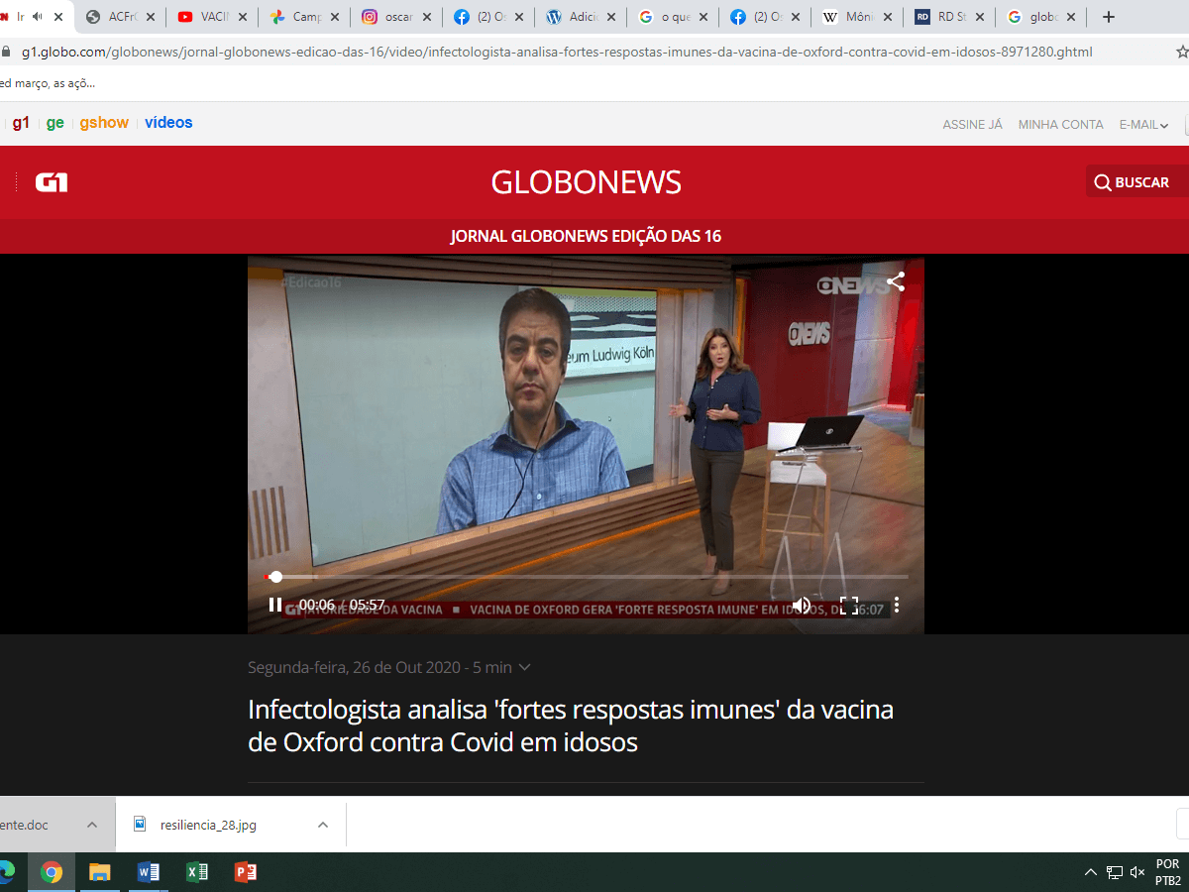The width and height of the screenshot is (1189, 892).
Task: Open a new browser tab
Action: click(x=1109, y=17)
